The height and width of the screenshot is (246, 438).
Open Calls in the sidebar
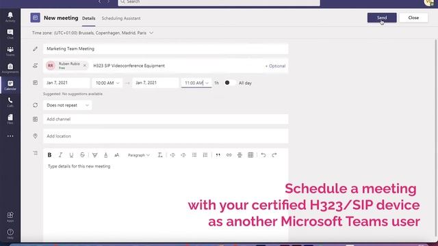(x=10, y=102)
